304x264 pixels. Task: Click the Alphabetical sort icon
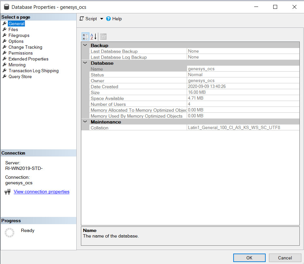coord(94,37)
